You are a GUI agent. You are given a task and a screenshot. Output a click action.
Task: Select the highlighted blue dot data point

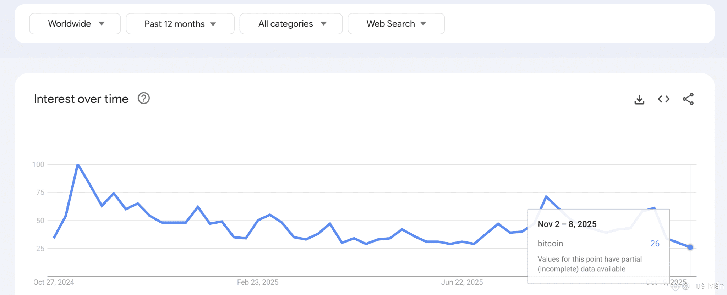tap(690, 247)
